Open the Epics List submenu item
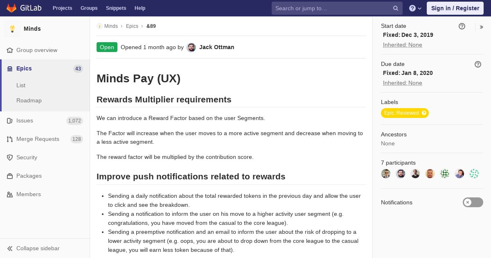491x258 pixels. click(21, 86)
